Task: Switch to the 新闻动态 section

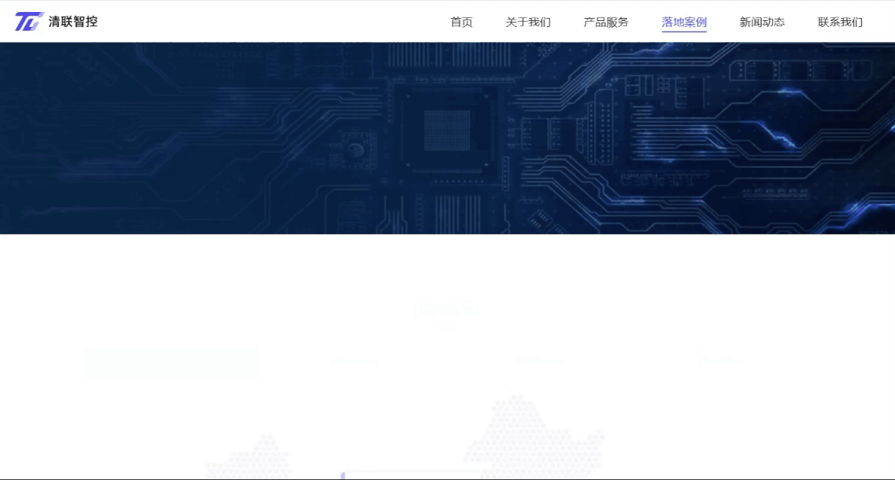Action: (762, 22)
